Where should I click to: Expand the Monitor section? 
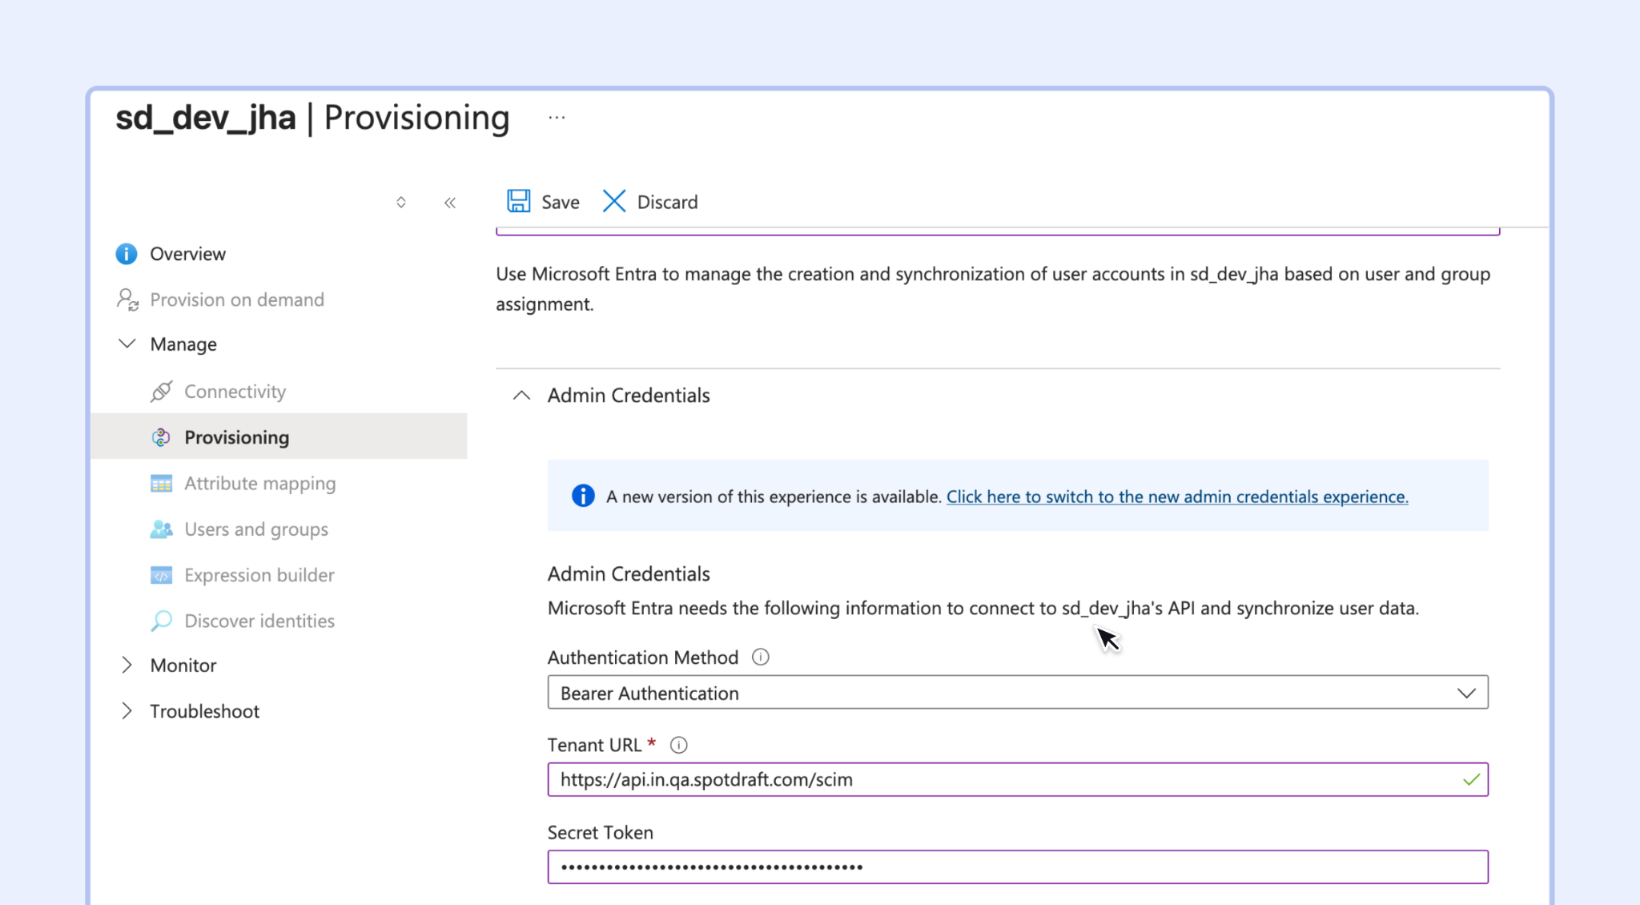coord(127,665)
